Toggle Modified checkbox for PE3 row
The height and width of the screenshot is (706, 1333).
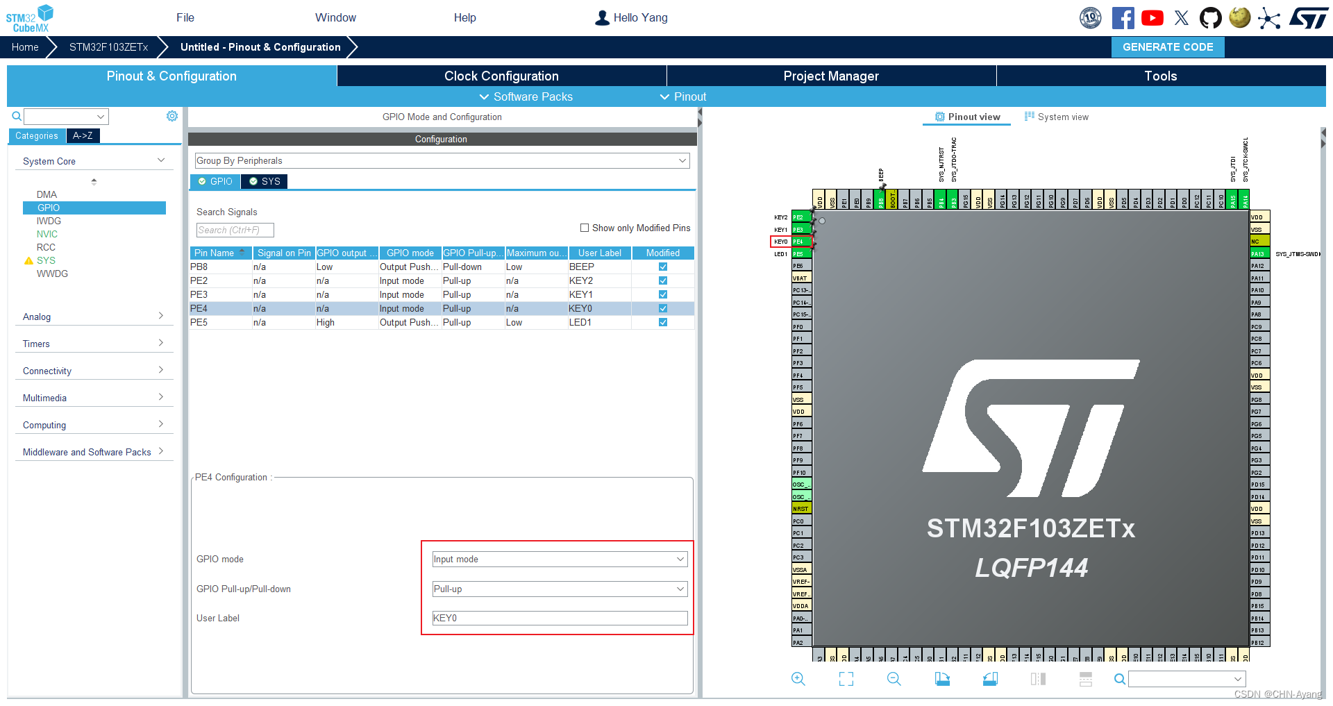[x=663, y=294]
